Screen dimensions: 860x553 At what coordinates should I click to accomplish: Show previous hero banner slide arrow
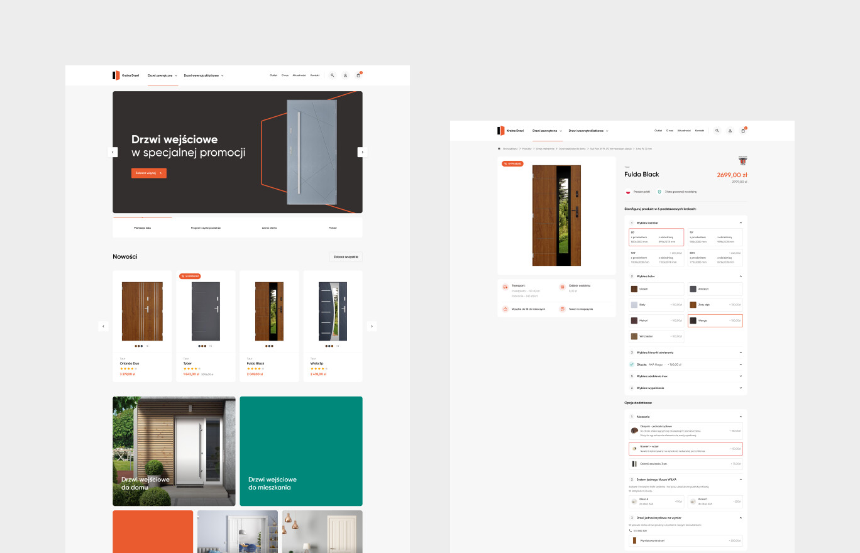click(114, 152)
